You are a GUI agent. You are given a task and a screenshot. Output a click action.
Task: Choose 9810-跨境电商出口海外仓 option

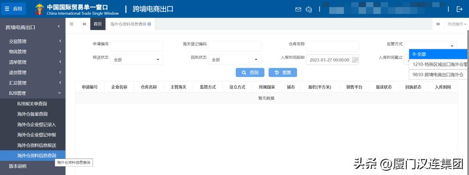pos(438,75)
